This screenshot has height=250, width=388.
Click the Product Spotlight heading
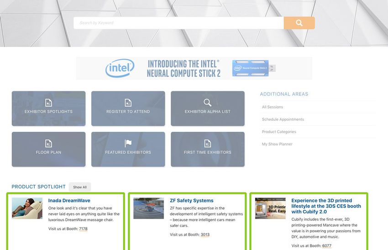(39, 187)
